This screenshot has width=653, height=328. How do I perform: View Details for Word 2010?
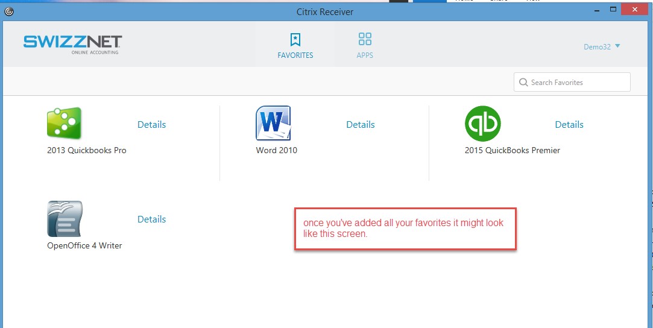tap(360, 124)
